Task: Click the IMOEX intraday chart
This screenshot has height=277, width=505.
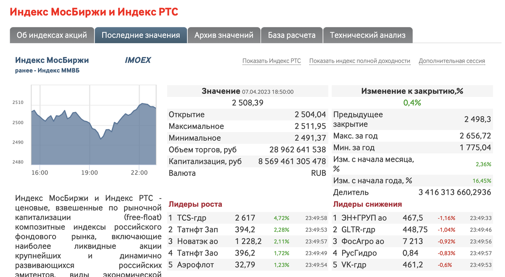Action: 93,126
